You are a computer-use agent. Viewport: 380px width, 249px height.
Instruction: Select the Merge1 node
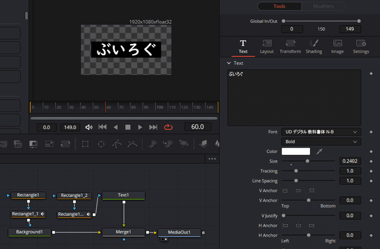coord(123,232)
